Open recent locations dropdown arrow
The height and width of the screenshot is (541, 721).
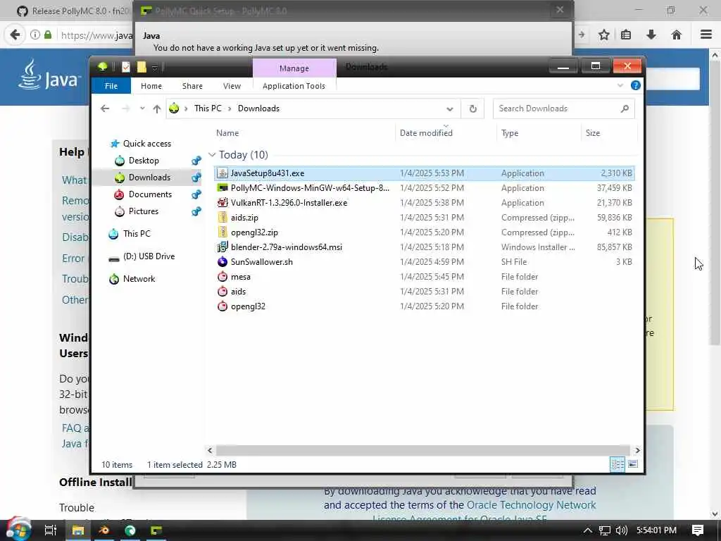click(x=142, y=108)
